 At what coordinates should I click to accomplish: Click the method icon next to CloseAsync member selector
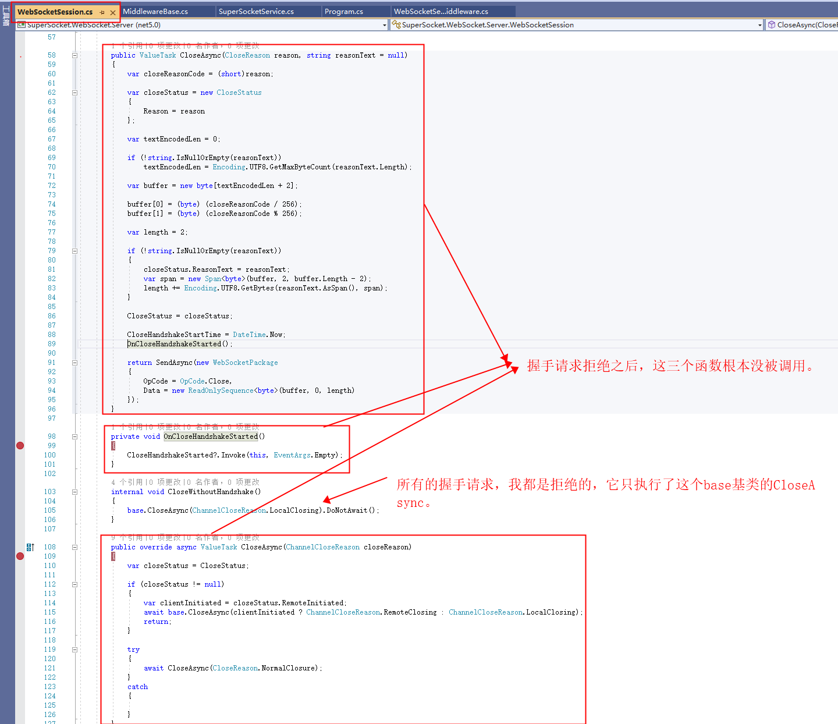coord(771,25)
